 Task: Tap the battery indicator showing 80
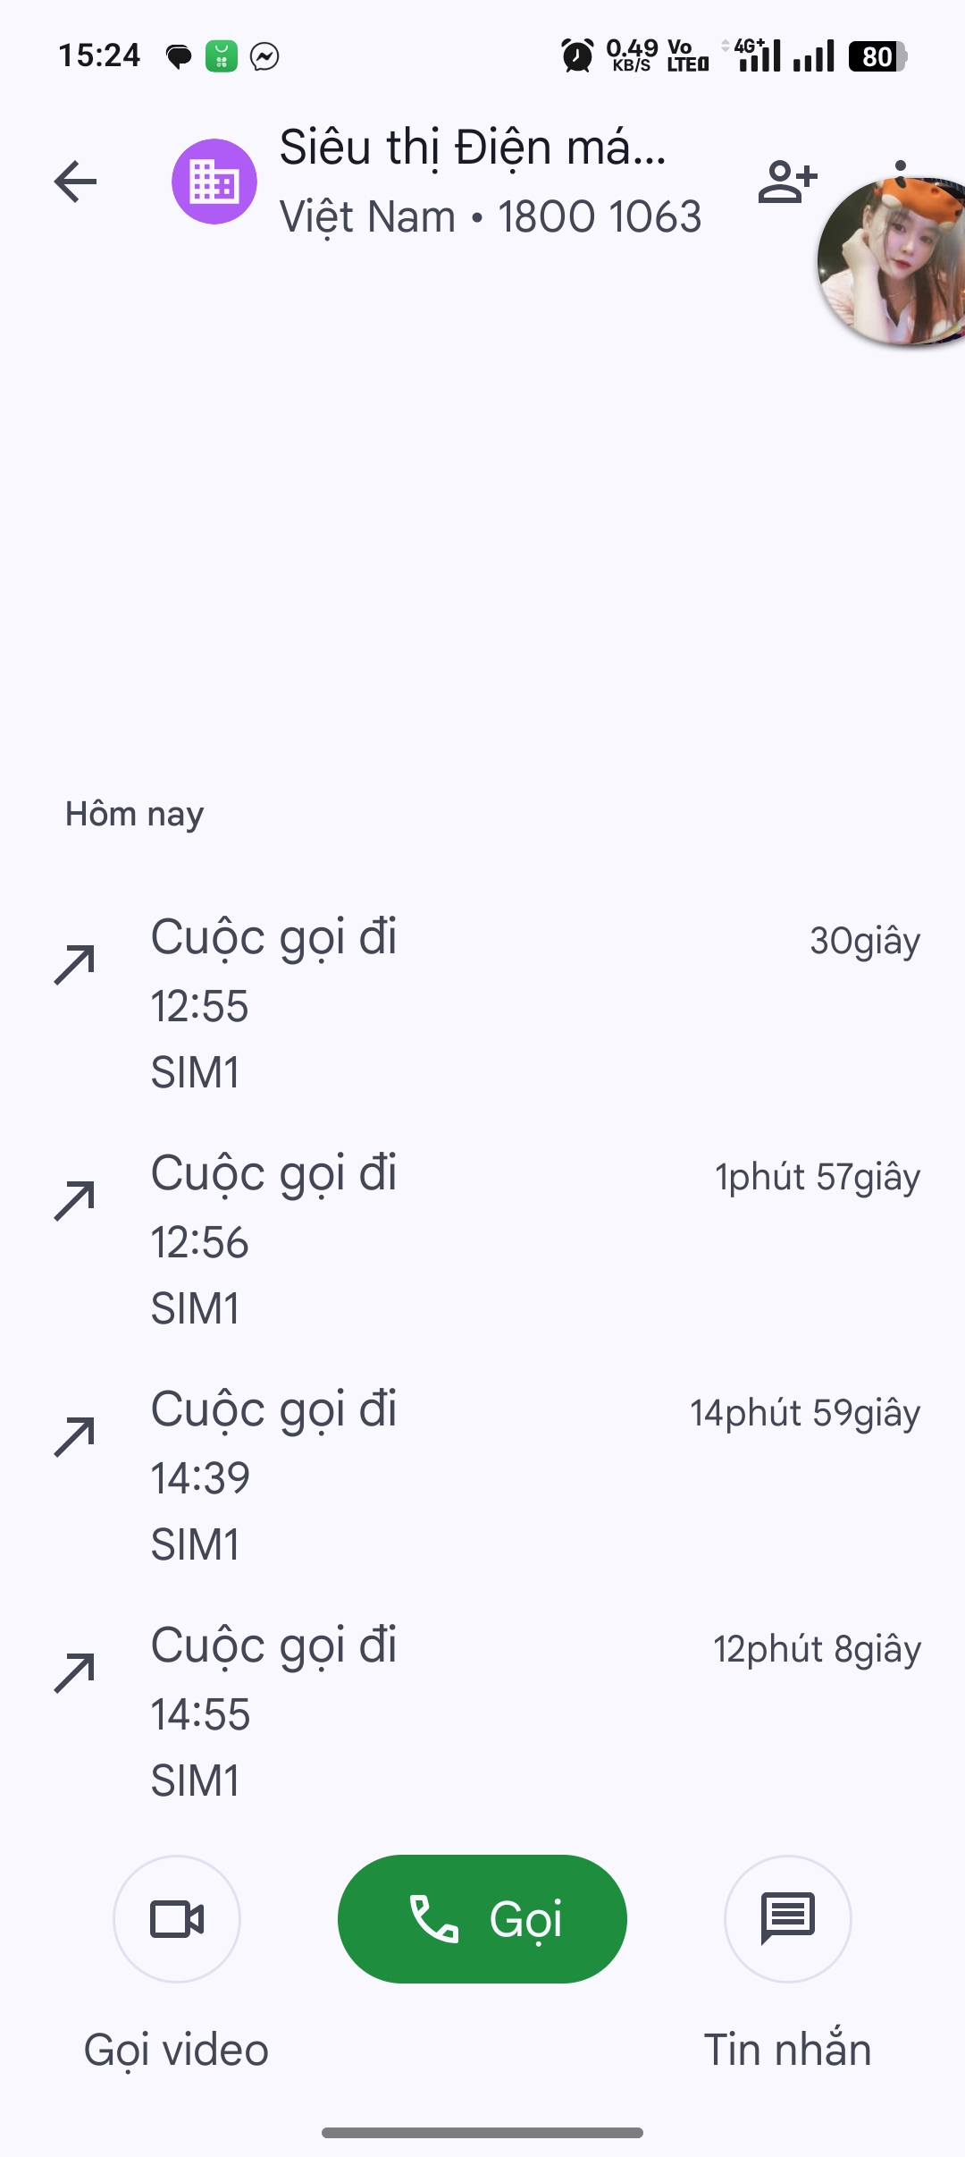877,56
